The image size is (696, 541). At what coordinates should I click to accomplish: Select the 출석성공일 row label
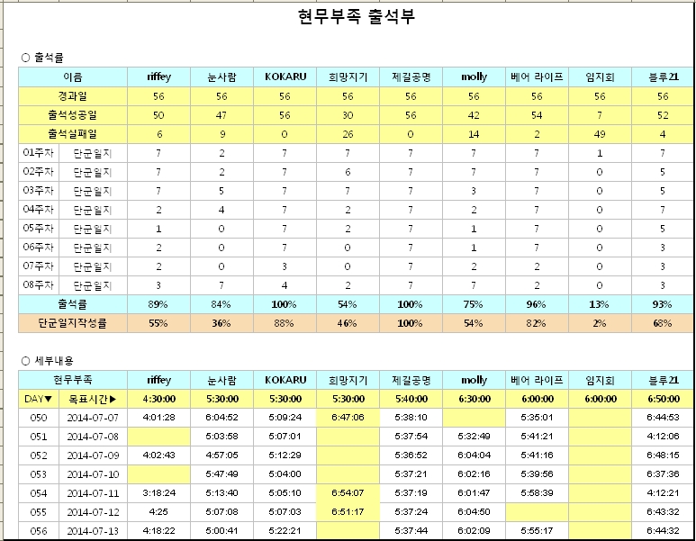(x=72, y=114)
